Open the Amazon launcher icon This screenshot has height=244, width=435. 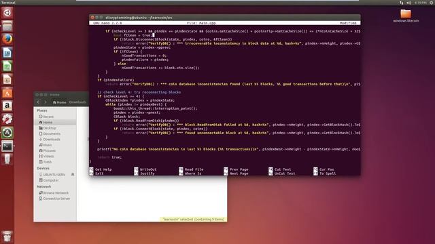click(x=7, y=106)
